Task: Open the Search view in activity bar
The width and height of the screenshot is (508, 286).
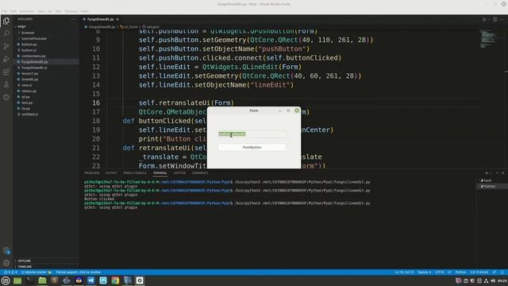Action: point(6,33)
